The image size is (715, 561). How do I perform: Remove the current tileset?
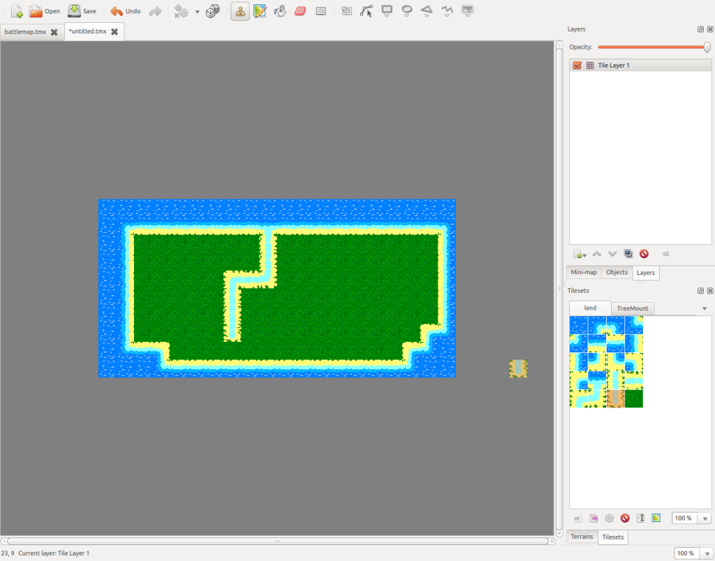tap(625, 518)
